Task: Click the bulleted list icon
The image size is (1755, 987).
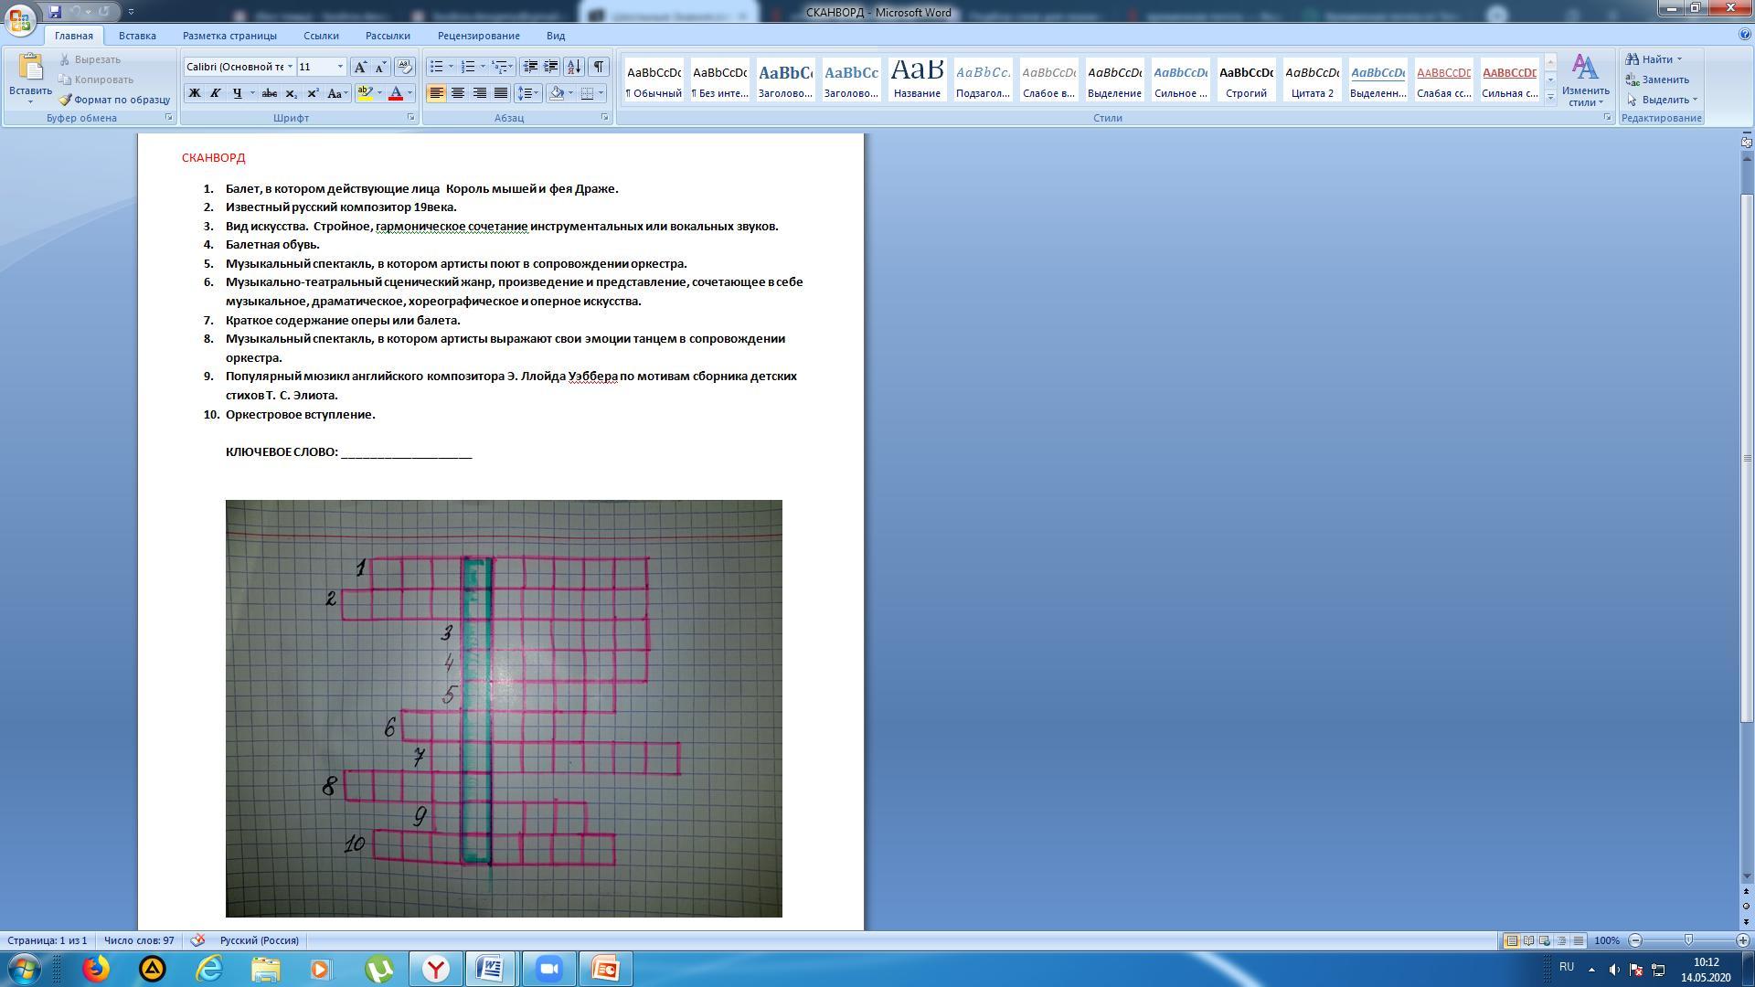Action: pyautogui.click(x=437, y=67)
